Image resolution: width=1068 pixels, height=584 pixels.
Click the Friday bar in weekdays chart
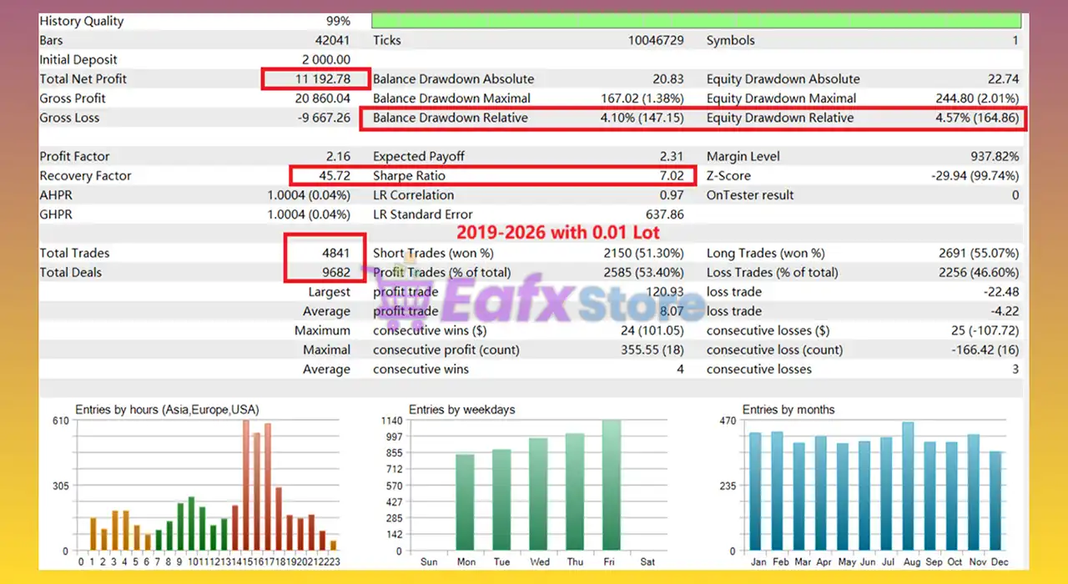(612, 486)
